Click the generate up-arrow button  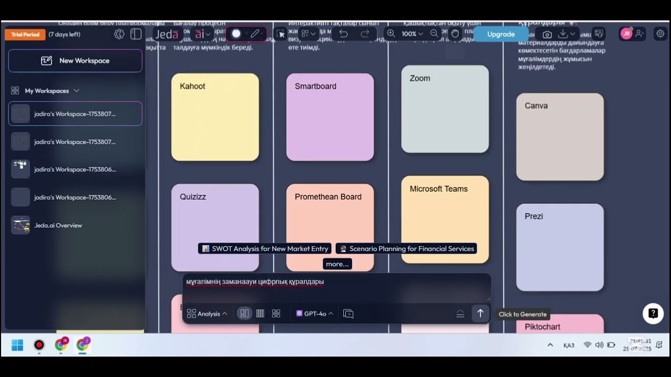pyautogui.click(x=480, y=313)
